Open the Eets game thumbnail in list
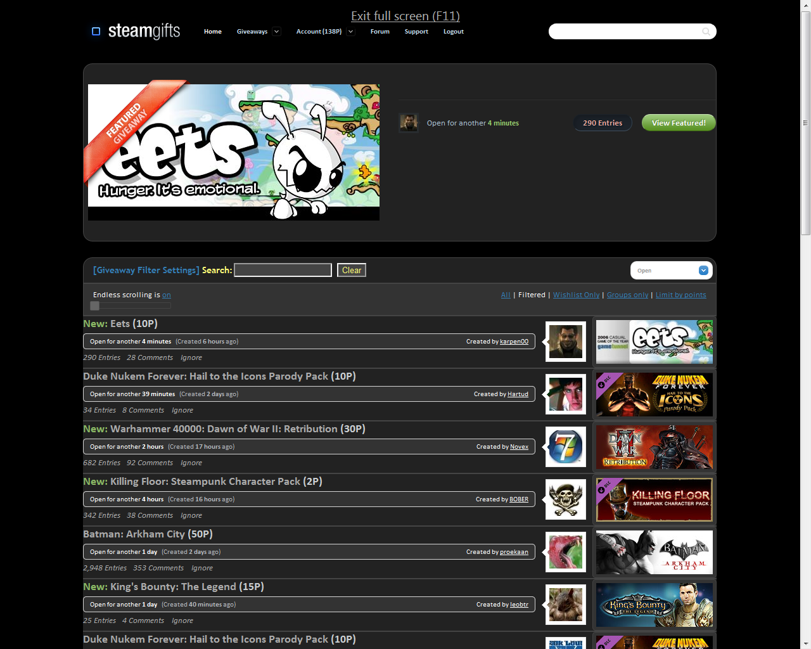The image size is (811, 649). pyautogui.click(x=655, y=342)
